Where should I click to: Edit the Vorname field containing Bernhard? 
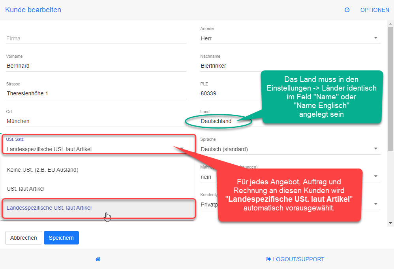point(96,66)
